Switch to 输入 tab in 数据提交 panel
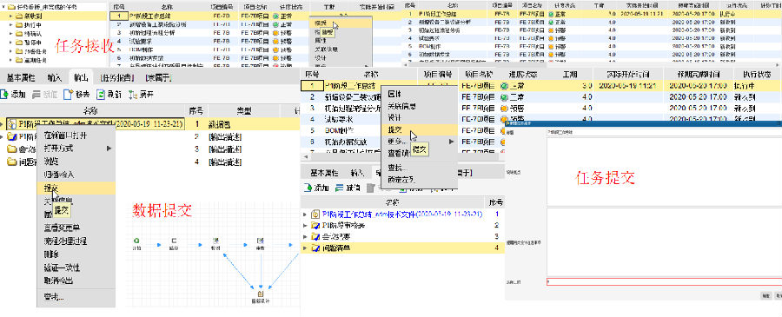 (55, 78)
